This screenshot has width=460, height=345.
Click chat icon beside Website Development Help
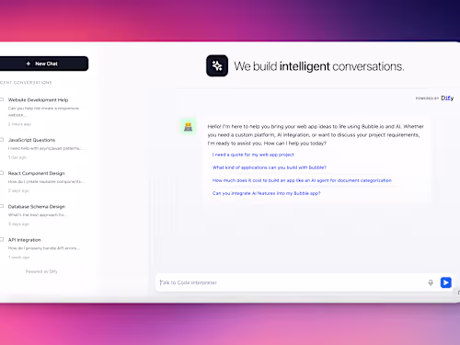pos(2,99)
